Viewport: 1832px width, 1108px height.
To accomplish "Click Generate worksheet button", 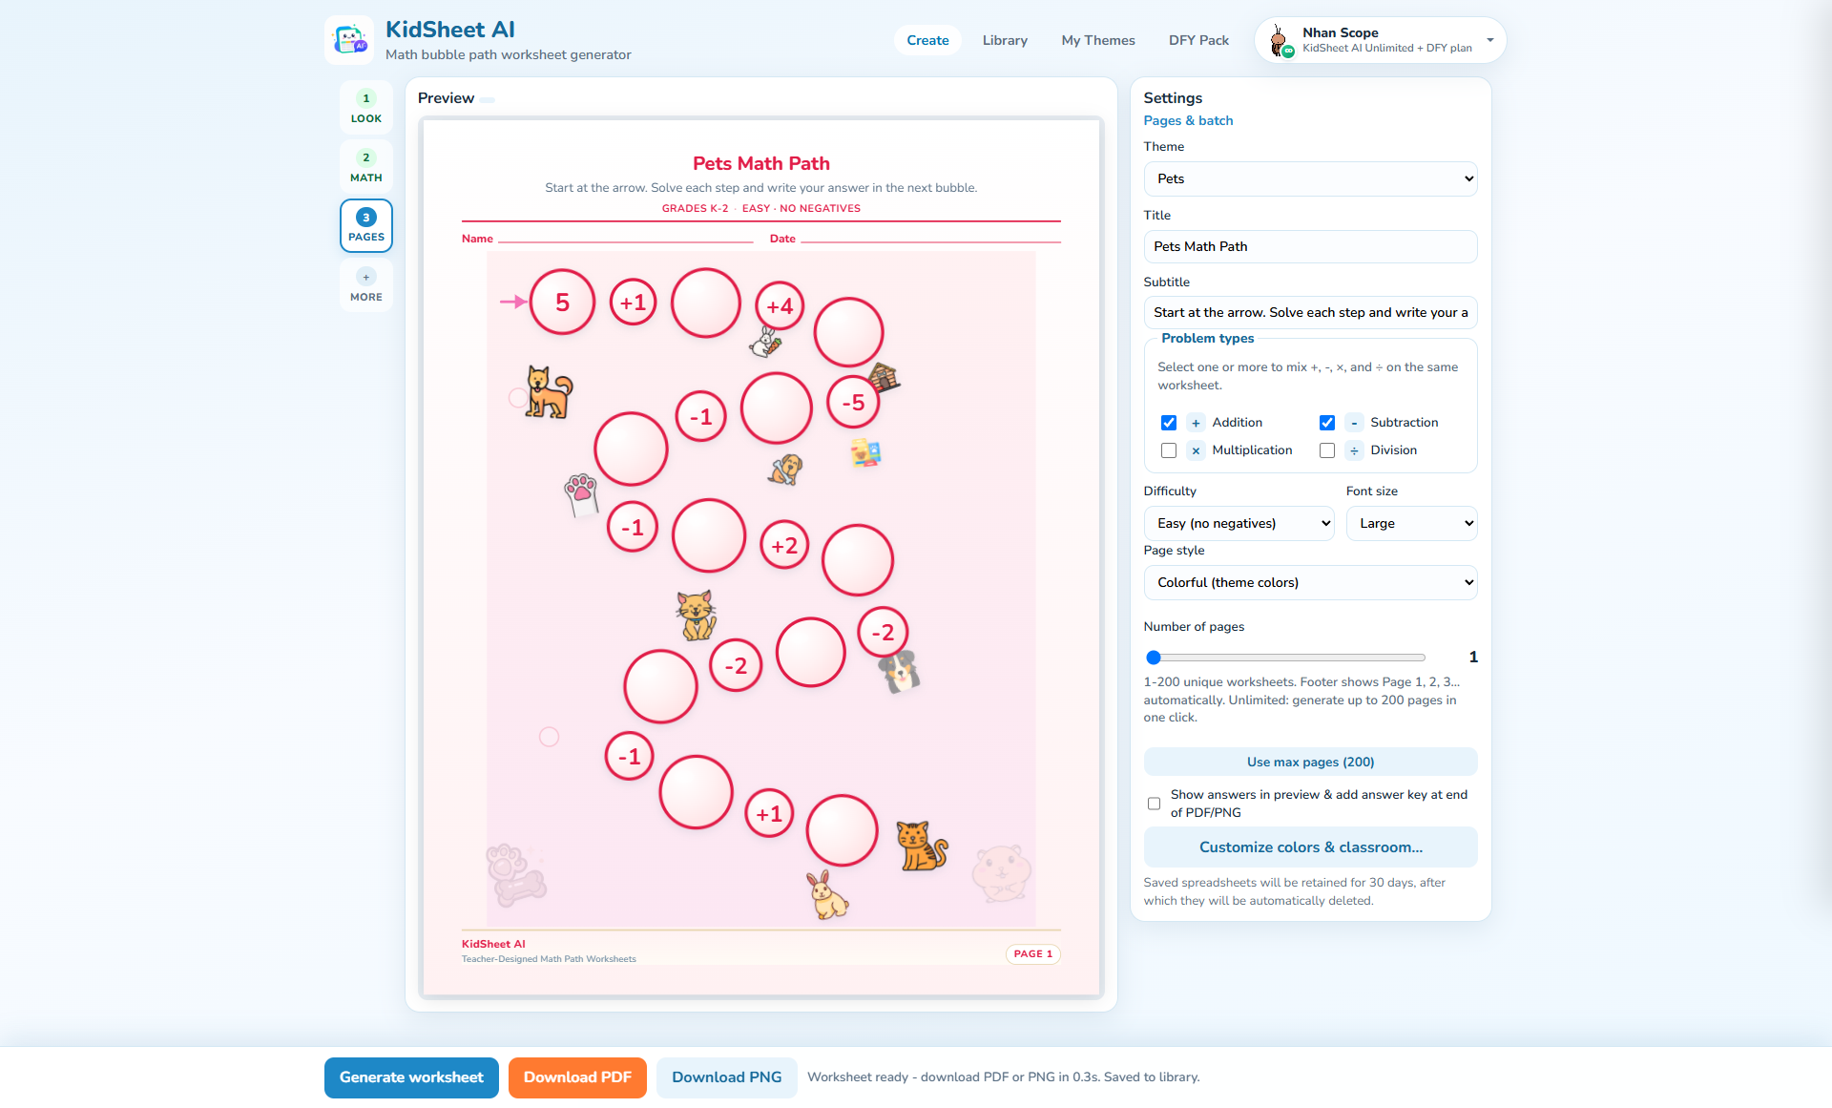I will [x=411, y=1077].
